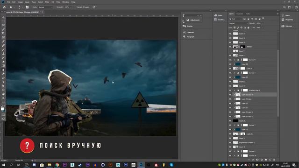299x168 pixels.
Task: Open the Brushes panel
Action: point(188,26)
